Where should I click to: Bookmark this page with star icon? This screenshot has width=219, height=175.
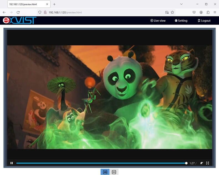click(172, 12)
